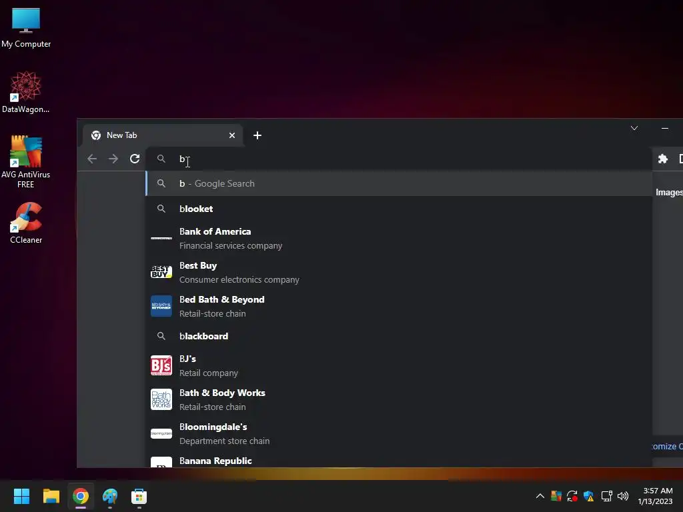Open File Explorer from taskbar
The image size is (683, 512).
(x=51, y=496)
